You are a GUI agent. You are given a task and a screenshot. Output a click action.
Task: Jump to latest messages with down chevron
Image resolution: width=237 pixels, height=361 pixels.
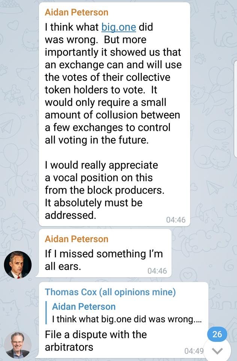point(217,351)
